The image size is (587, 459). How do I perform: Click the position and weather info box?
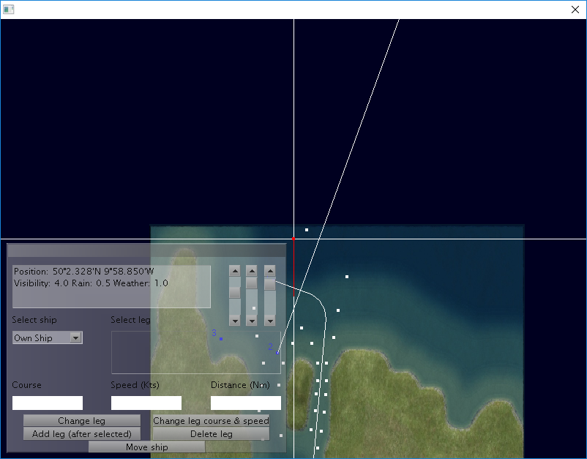click(111, 286)
